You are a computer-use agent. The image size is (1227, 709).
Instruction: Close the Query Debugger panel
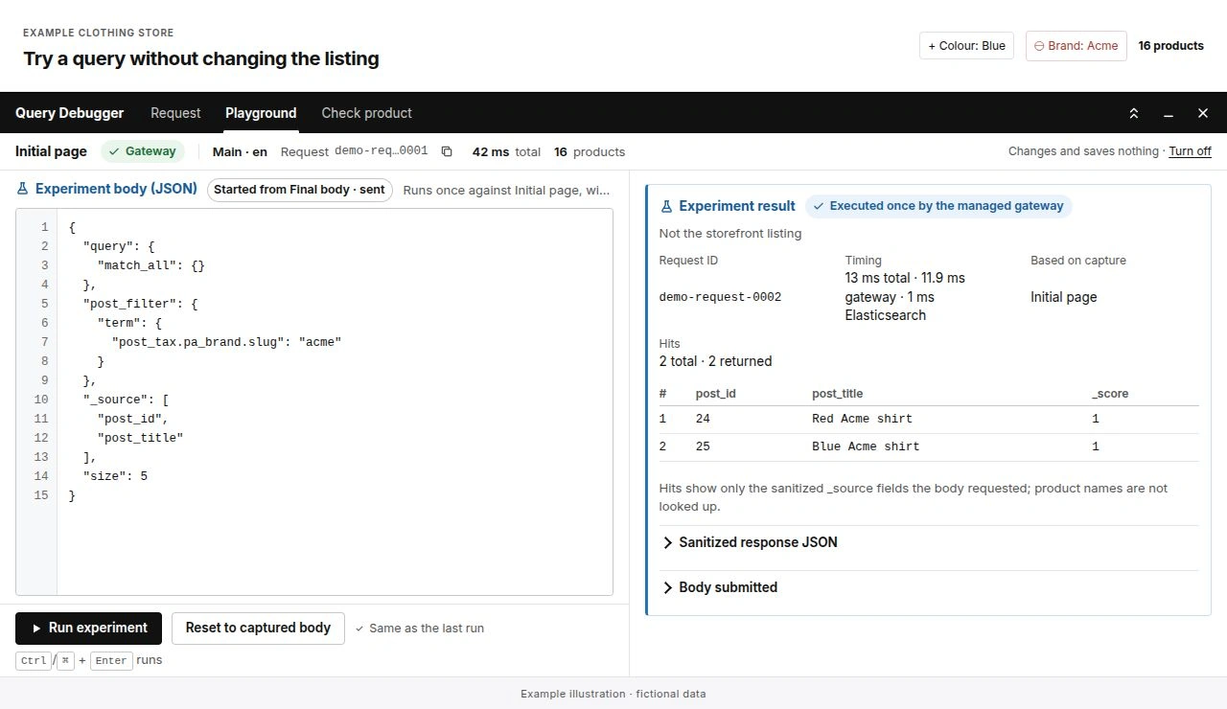click(1203, 113)
